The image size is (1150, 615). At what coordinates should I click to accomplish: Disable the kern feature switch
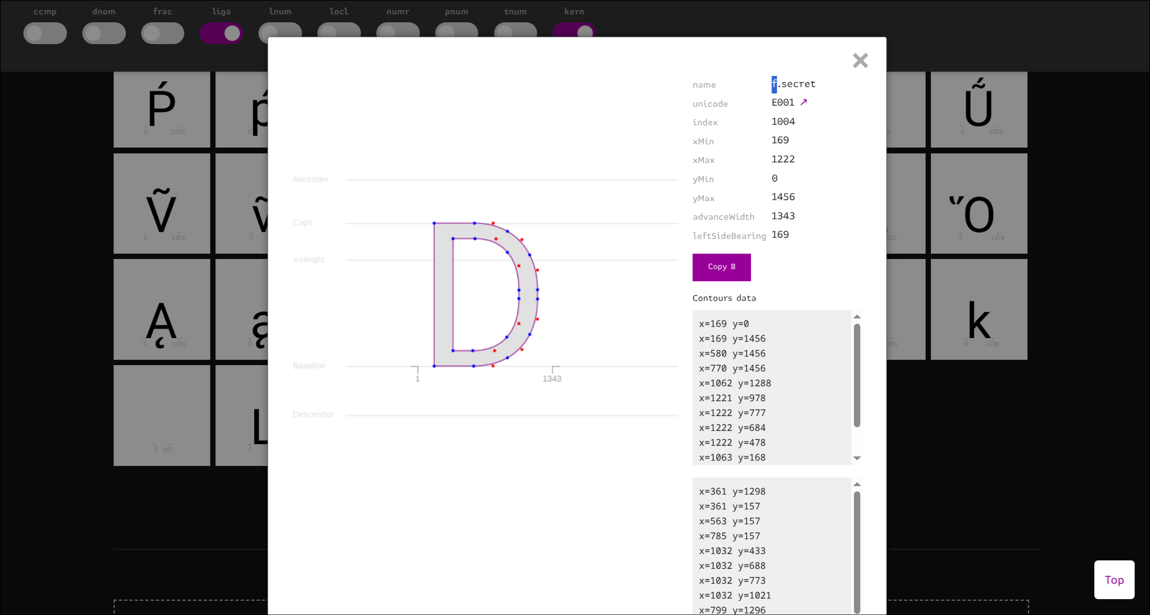[x=574, y=31]
